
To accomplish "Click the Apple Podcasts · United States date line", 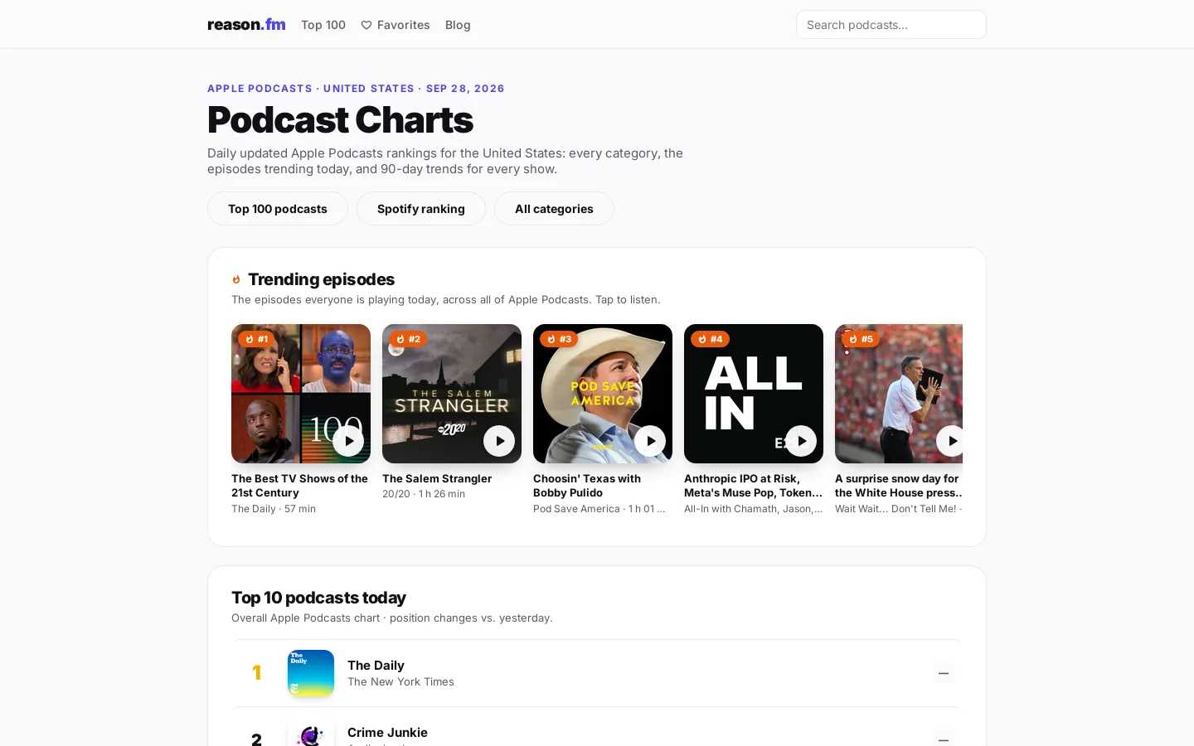I will (356, 89).
